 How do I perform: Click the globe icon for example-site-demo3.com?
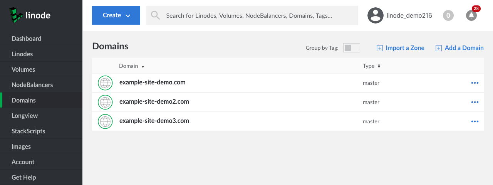105,121
